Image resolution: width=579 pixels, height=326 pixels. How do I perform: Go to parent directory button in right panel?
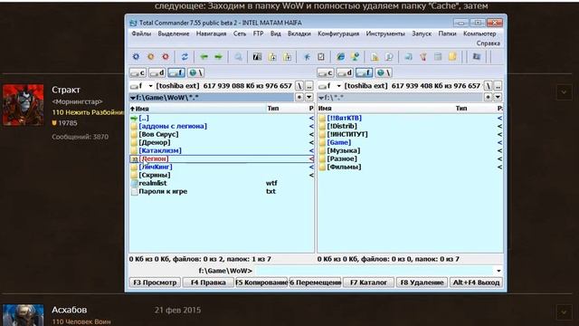coord(498,86)
